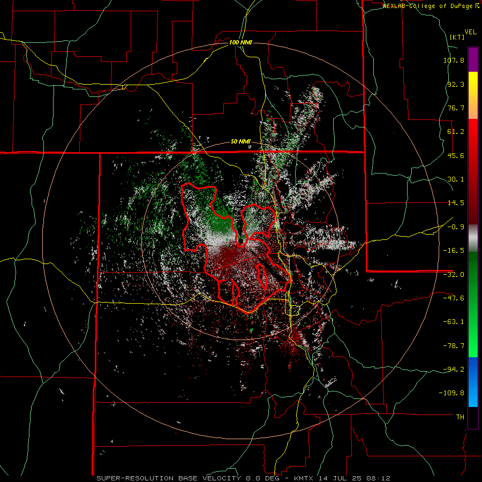Click the KMTX radar site center dot

click(241, 240)
